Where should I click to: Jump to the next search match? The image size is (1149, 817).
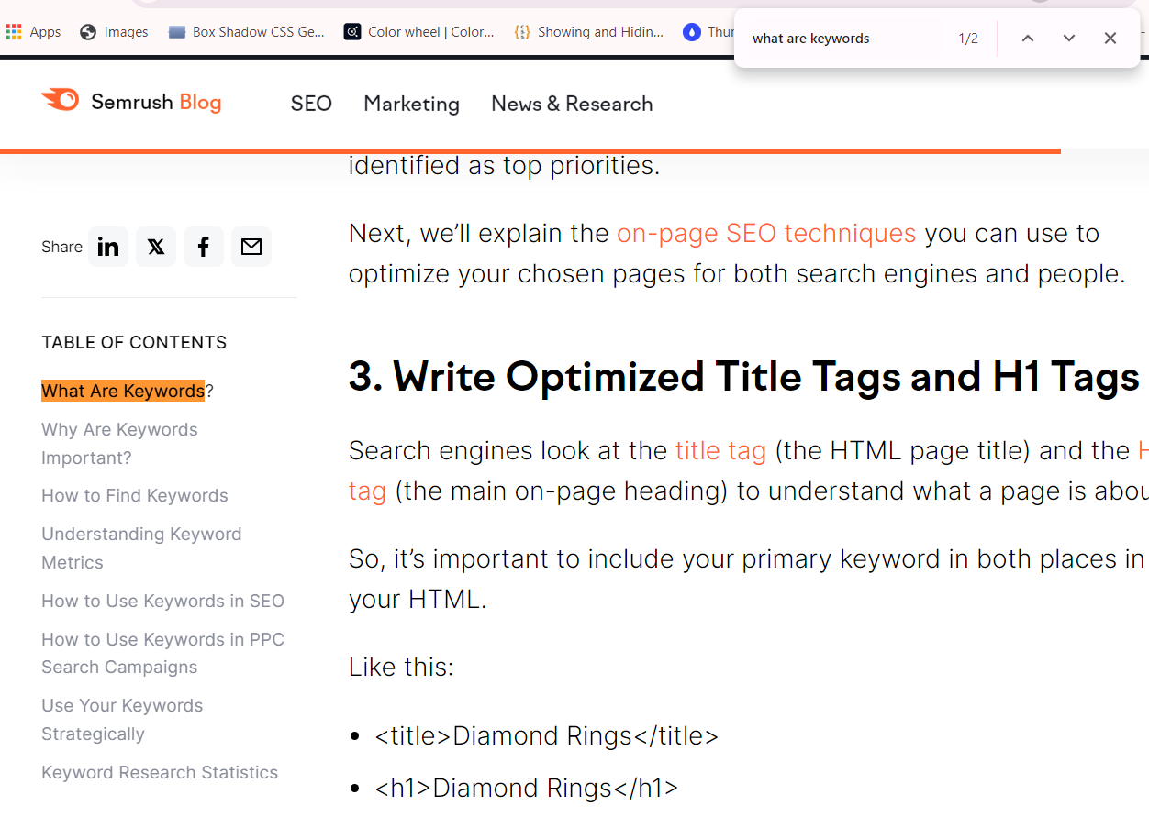coord(1068,38)
